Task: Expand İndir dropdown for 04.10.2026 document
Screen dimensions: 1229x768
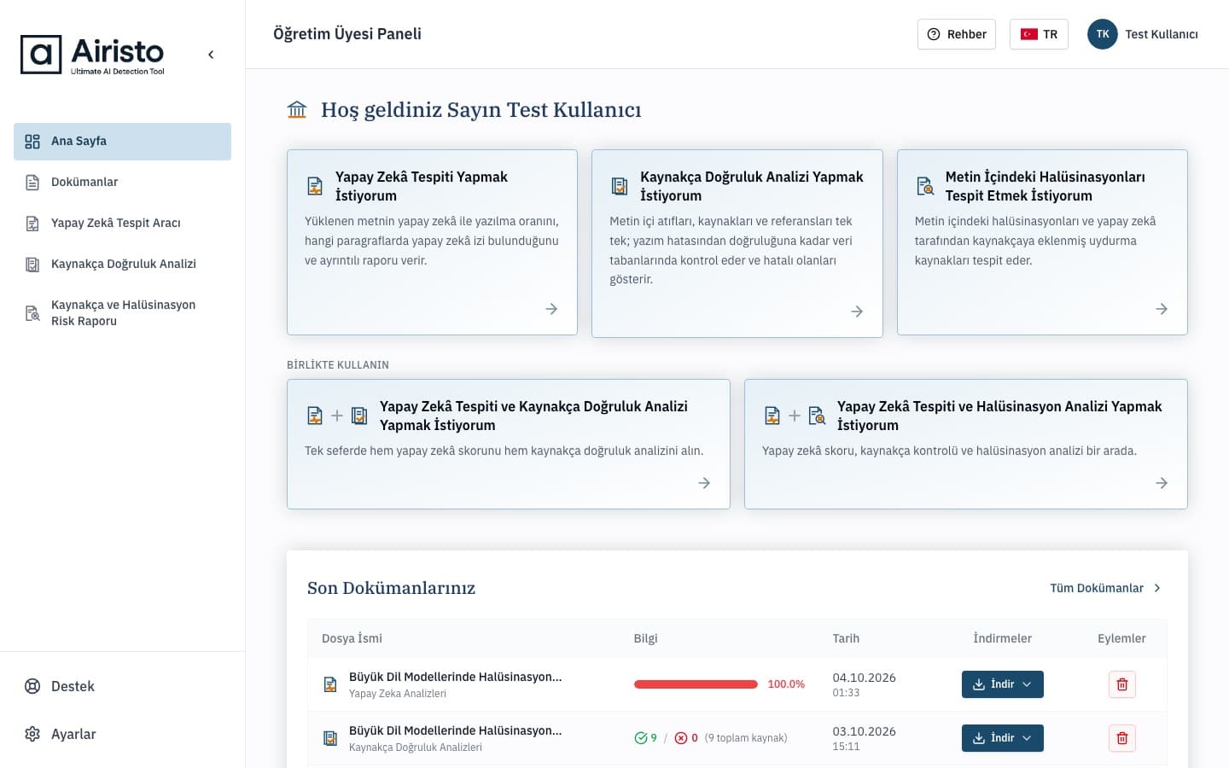Action: tap(1003, 684)
